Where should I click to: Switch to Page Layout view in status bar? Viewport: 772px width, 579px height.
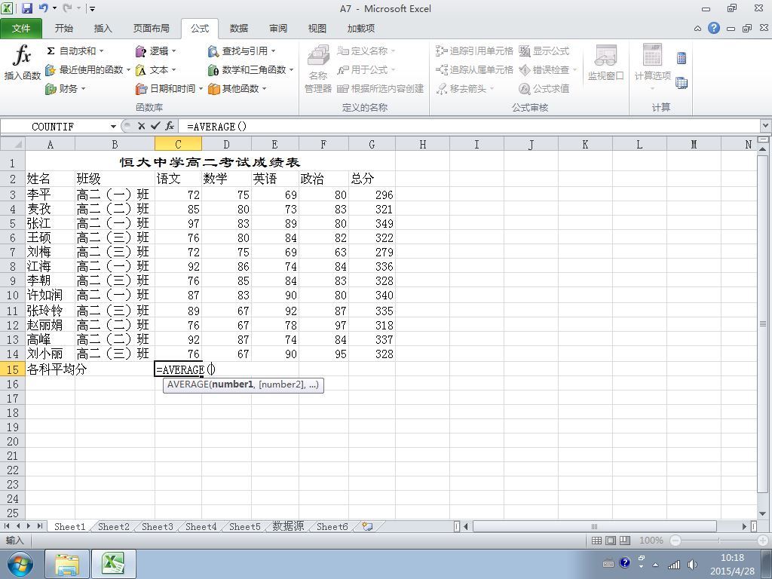pyautogui.click(x=611, y=540)
